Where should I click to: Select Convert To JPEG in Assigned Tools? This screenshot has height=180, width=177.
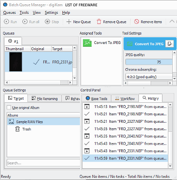point(101,43)
